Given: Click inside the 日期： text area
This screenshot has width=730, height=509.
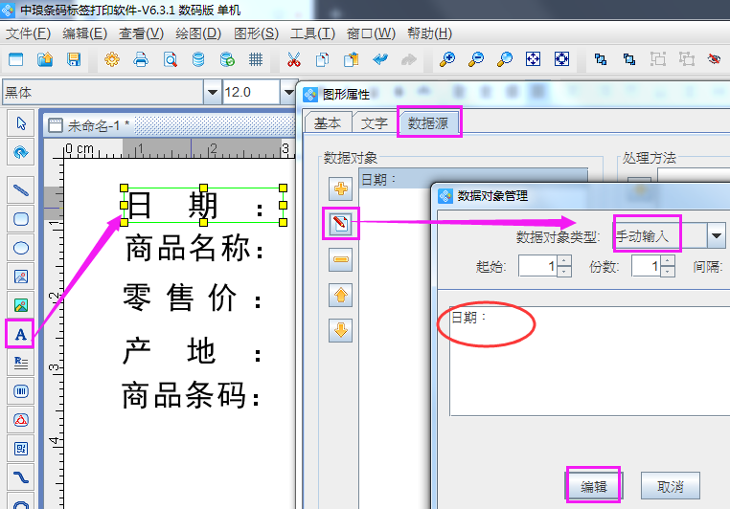Looking at the screenshot, I should (589, 361).
